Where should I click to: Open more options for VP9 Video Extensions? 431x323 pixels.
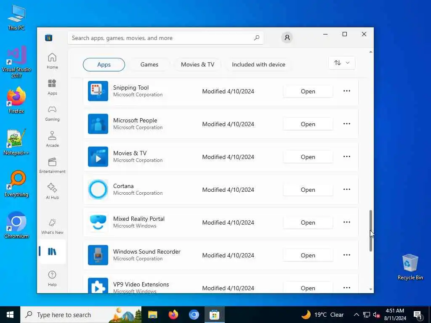(x=347, y=288)
